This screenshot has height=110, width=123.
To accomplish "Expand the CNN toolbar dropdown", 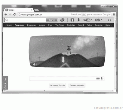I will [x=101, y=20].
